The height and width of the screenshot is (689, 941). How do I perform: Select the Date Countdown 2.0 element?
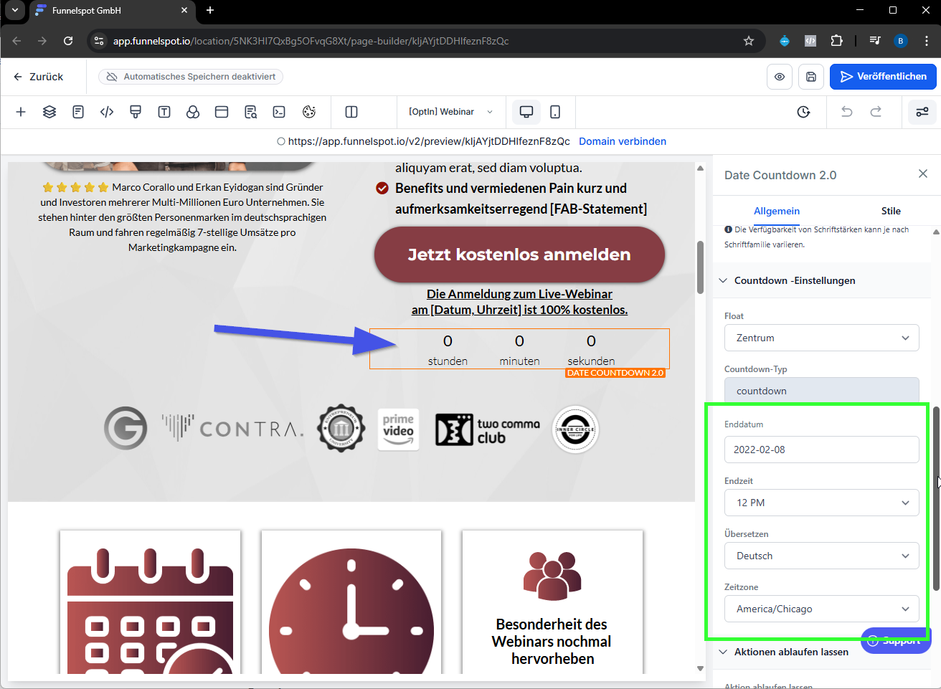click(519, 349)
